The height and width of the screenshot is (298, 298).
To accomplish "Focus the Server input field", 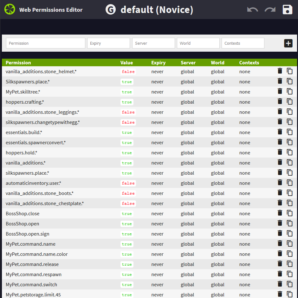I will pos(153,43).
